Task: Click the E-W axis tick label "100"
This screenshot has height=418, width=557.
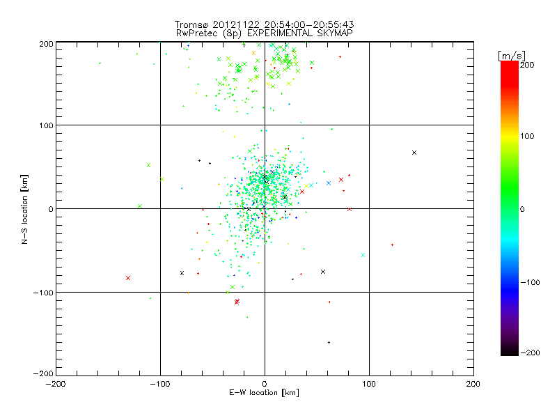Action: [x=369, y=384]
